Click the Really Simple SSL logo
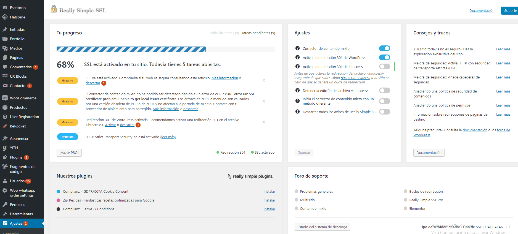The height and width of the screenshot is (234, 518). tap(79, 10)
